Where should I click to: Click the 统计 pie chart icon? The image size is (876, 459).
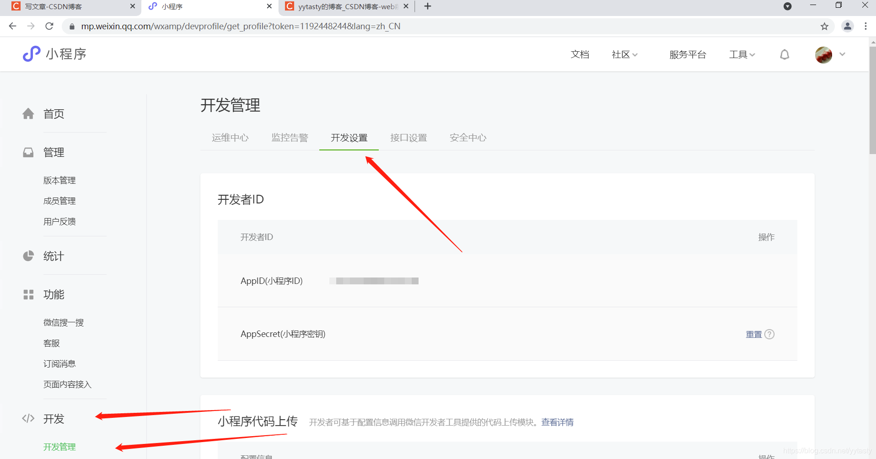[28, 256]
